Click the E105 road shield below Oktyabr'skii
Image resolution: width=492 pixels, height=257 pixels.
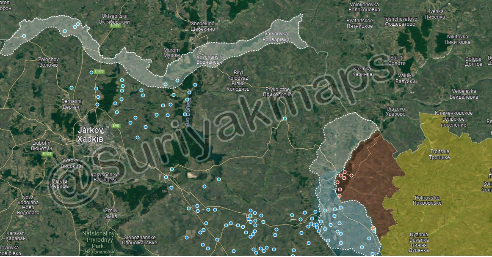click(x=115, y=25)
